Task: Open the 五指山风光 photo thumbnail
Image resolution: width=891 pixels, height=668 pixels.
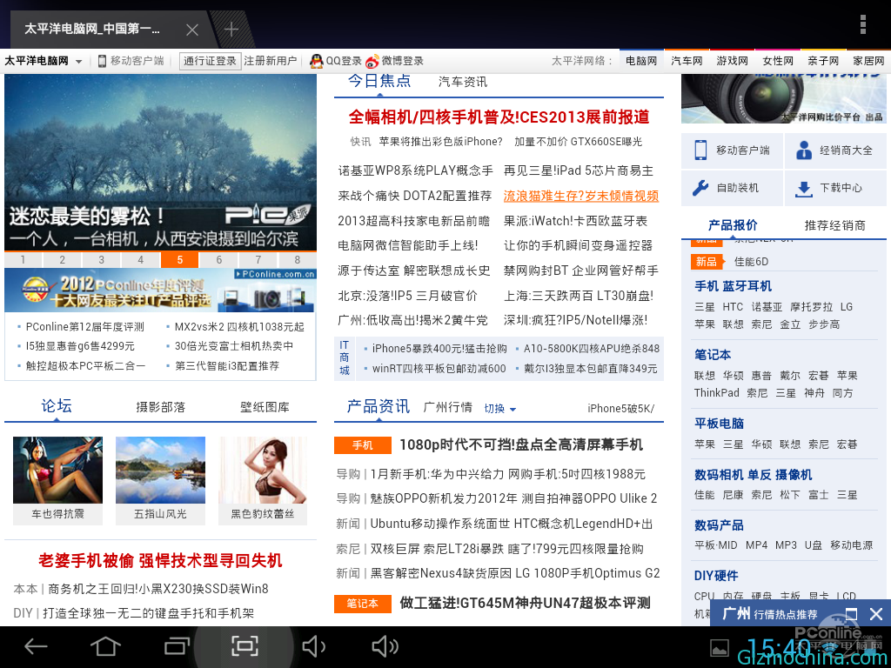Action: pyautogui.click(x=160, y=471)
